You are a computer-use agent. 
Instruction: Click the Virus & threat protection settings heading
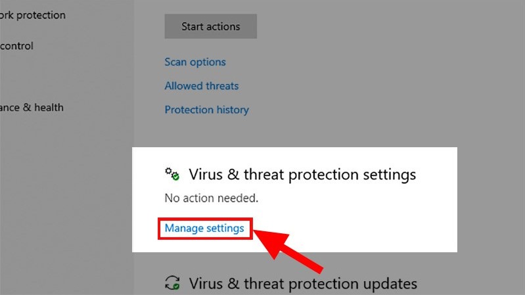point(302,175)
